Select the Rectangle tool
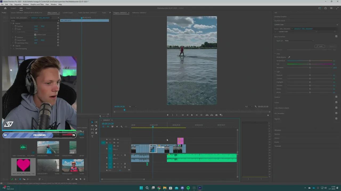This screenshot has width=341, height=191. 92,133
